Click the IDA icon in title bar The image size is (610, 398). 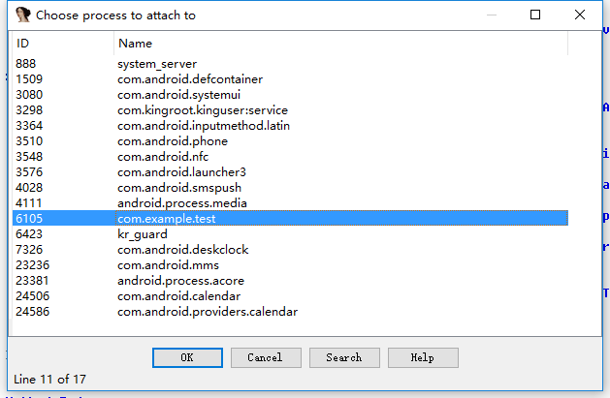point(22,15)
